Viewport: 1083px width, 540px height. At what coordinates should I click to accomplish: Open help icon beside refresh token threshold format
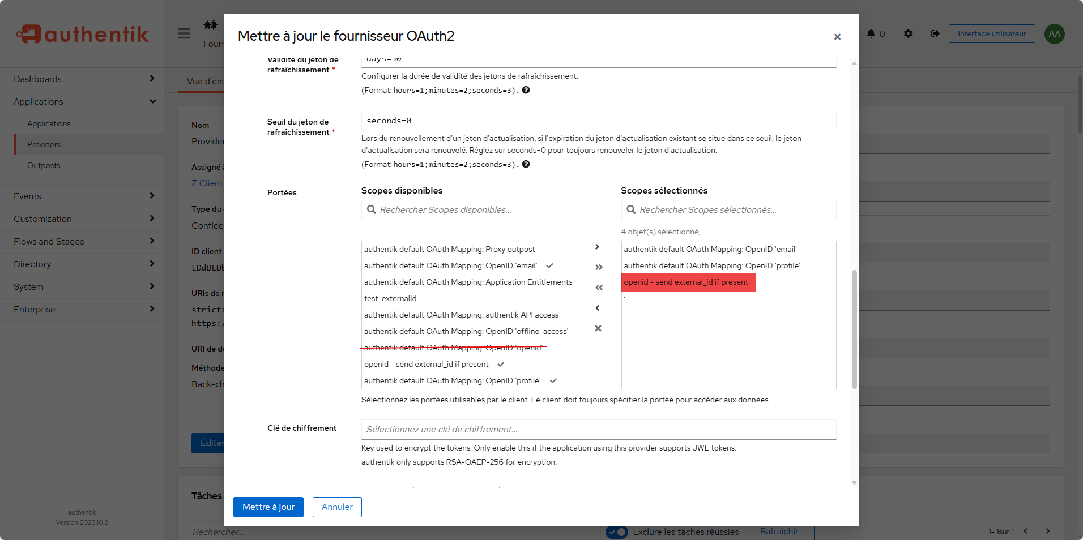coord(526,164)
